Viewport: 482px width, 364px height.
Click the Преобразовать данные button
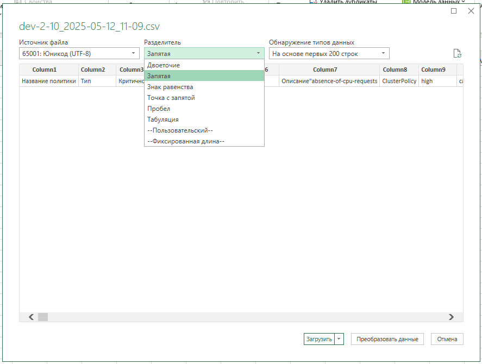point(387,339)
